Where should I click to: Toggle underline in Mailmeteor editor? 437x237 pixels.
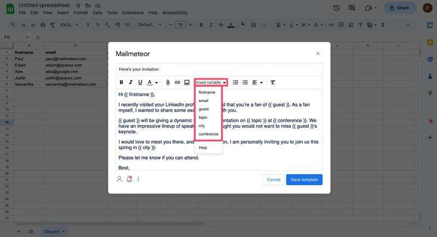pos(140,82)
